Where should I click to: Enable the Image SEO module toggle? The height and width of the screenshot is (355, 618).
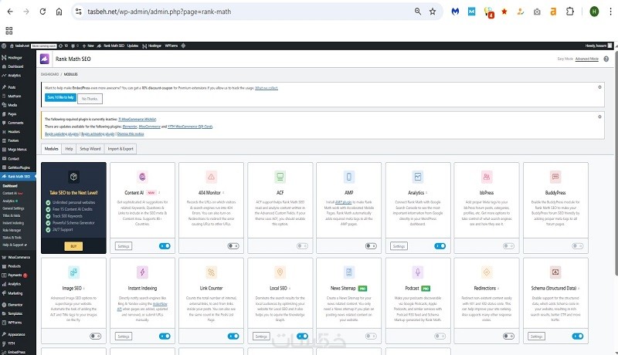95,336
